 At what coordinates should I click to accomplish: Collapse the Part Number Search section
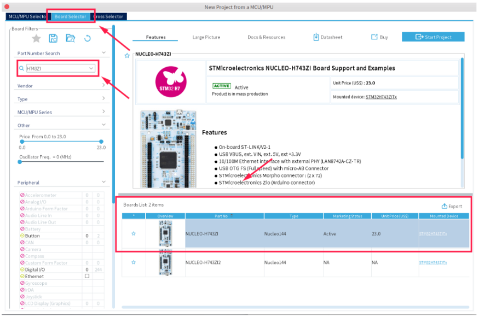click(103, 53)
